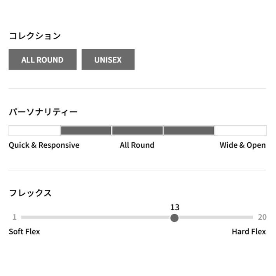Select the All Round label under the personality bar
The image size is (276, 276).
coord(137,145)
